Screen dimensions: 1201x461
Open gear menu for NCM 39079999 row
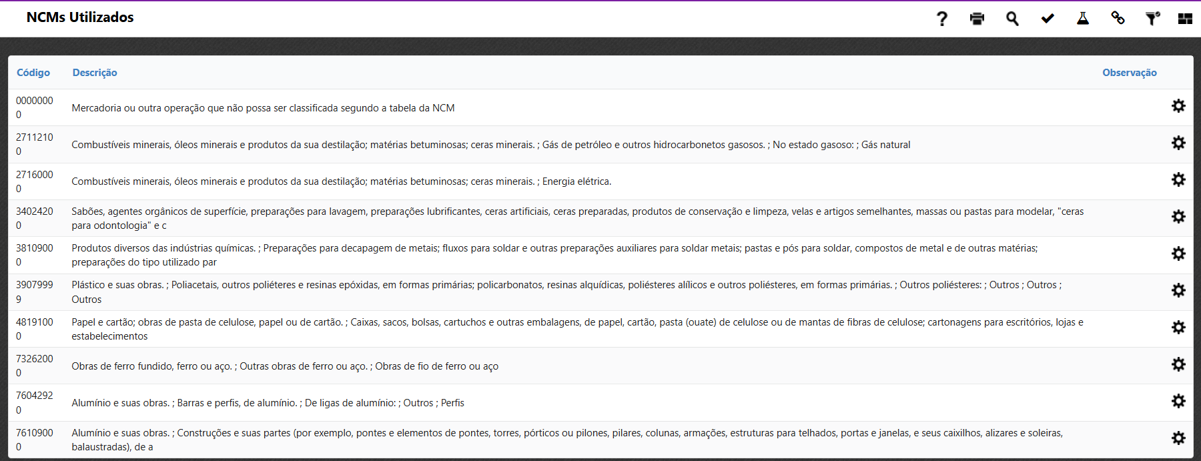1178,291
